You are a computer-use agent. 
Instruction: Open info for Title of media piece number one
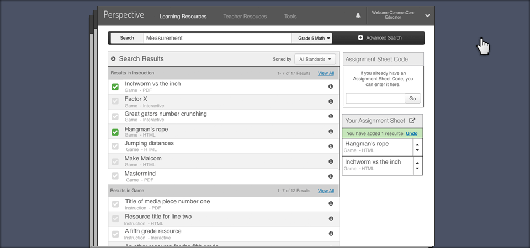(331, 203)
